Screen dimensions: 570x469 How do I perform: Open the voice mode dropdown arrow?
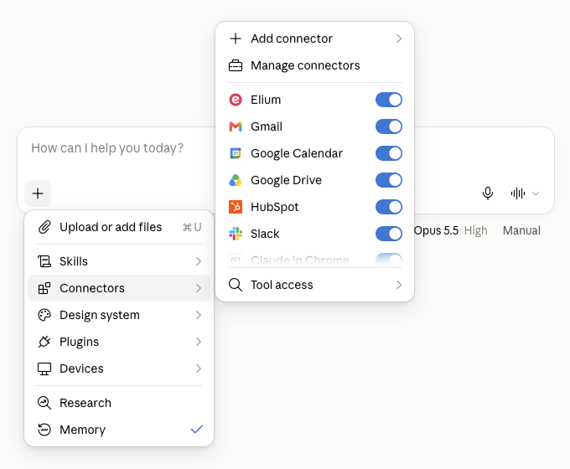(x=536, y=193)
